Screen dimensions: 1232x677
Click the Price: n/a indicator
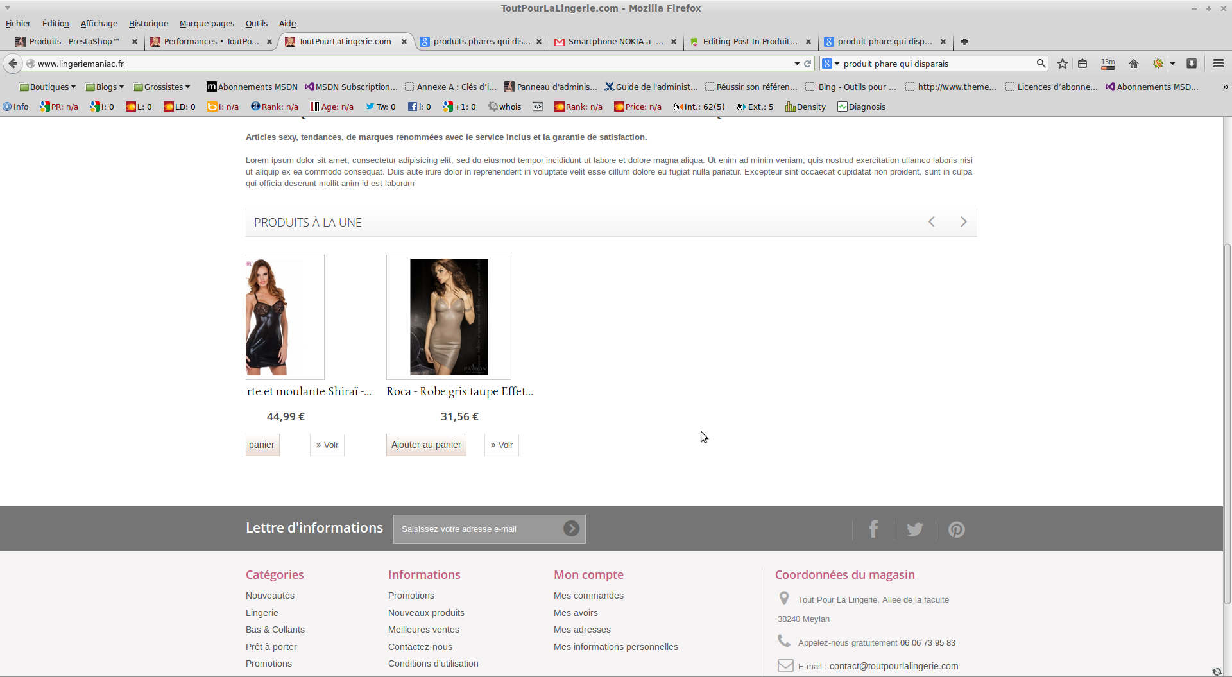point(637,107)
